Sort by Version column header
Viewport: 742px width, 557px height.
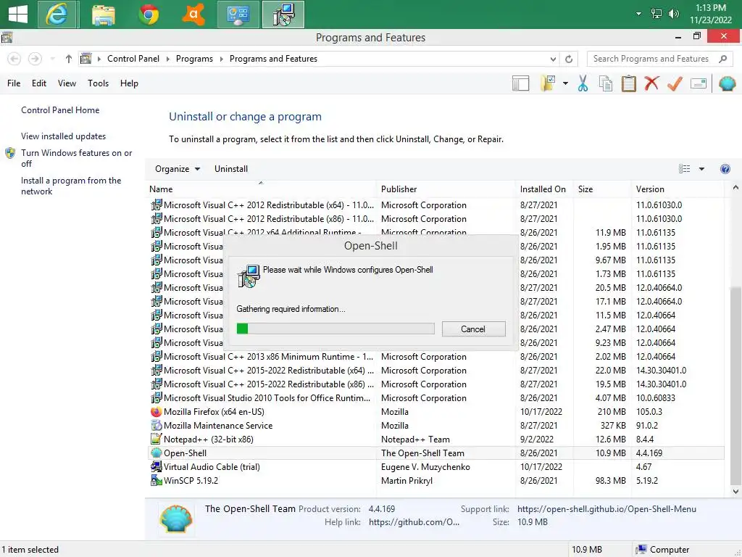[678, 189]
